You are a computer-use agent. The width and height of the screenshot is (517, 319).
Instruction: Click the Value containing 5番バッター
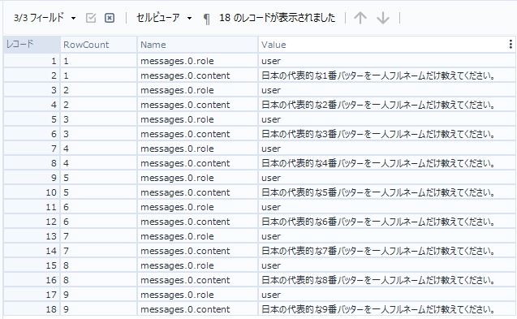point(387,192)
